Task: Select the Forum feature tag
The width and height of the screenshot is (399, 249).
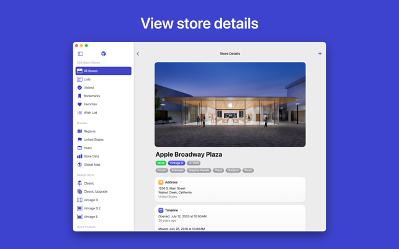Action: (162, 170)
